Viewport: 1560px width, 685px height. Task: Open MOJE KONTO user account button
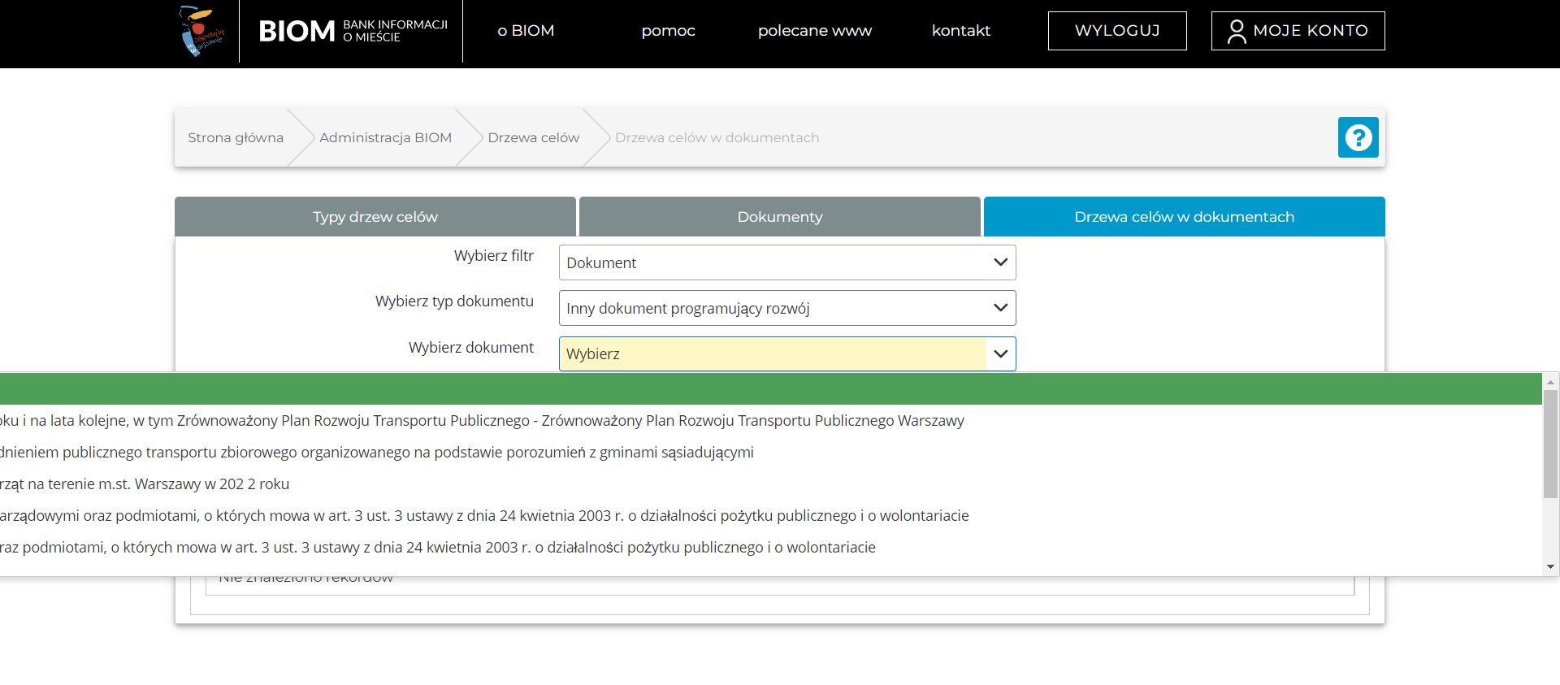[1298, 31]
